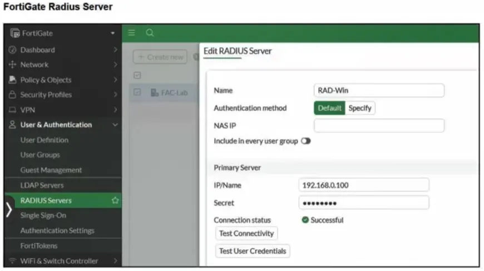Click the VPN menu label
This screenshot has height=271, width=484.
pos(27,110)
